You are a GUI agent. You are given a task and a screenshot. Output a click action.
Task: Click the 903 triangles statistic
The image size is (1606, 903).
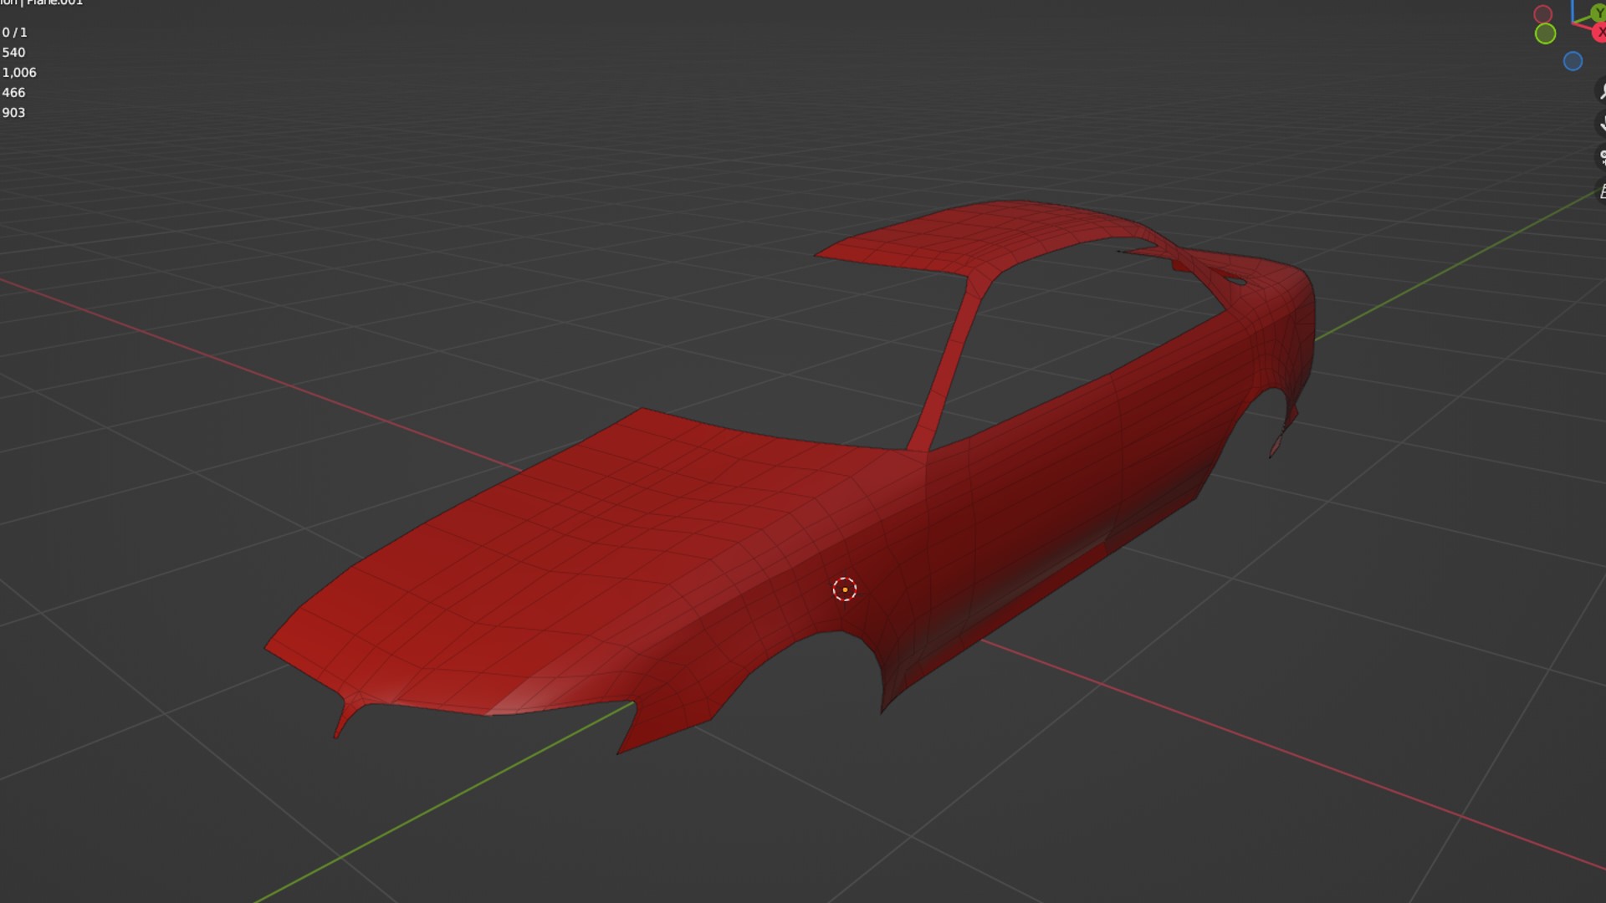tap(13, 113)
